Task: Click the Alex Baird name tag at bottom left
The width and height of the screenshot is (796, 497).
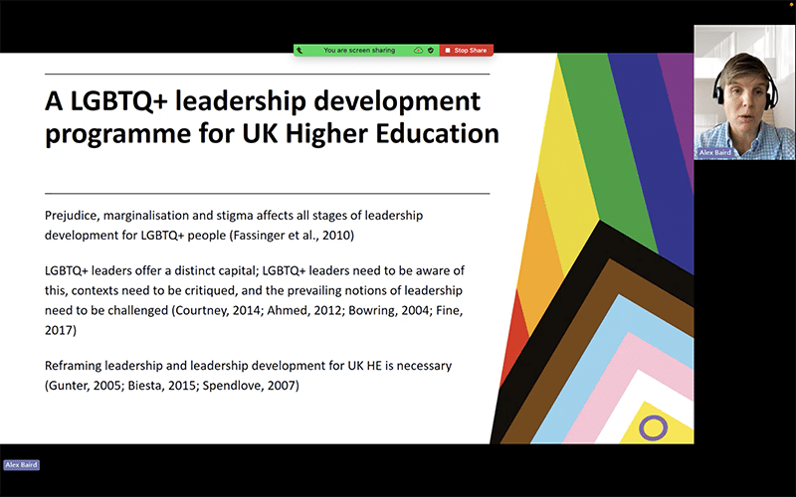Action: tap(21, 464)
